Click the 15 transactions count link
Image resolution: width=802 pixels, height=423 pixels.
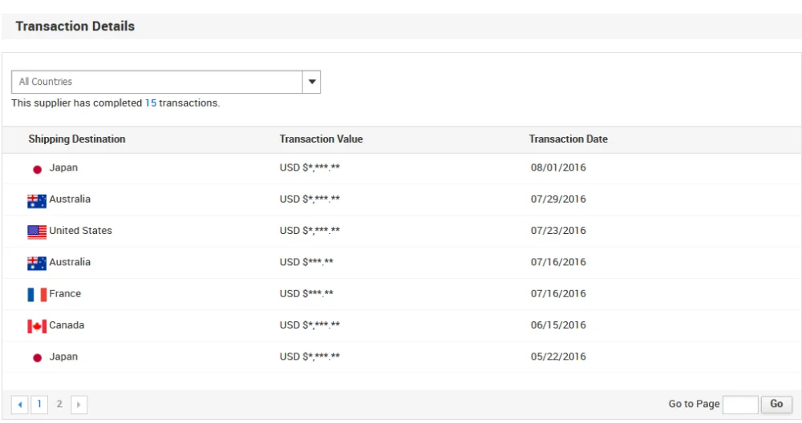[x=151, y=103]
